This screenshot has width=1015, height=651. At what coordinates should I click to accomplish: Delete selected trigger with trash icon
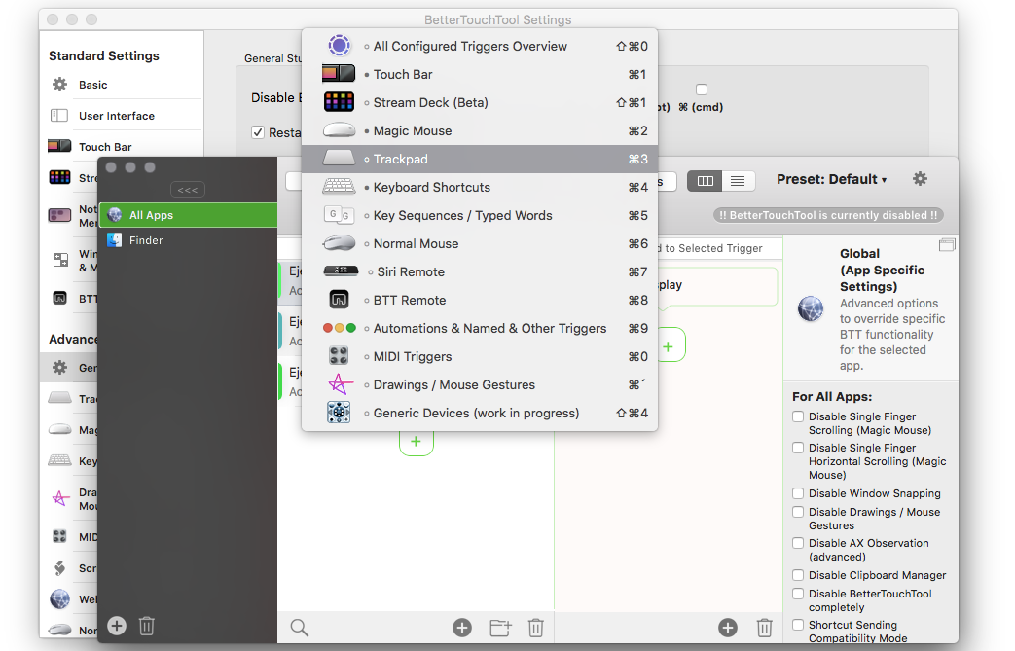tap(536, 628)
